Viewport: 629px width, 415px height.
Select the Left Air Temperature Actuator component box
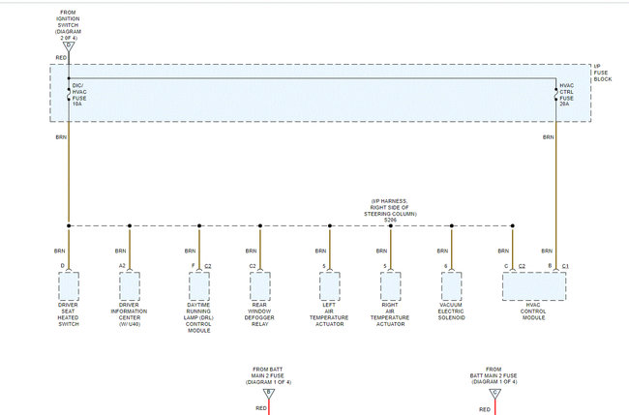pos(330,286)
